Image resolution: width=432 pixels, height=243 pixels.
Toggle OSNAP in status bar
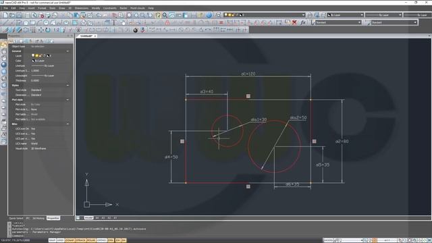click(70, 240)
